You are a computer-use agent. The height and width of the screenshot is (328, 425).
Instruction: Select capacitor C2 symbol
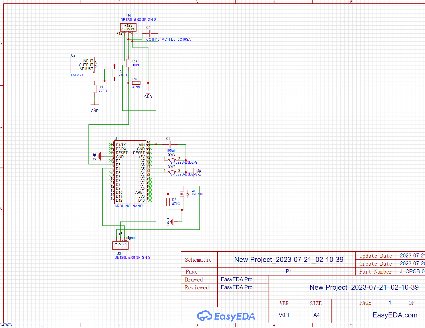[170, 144]
